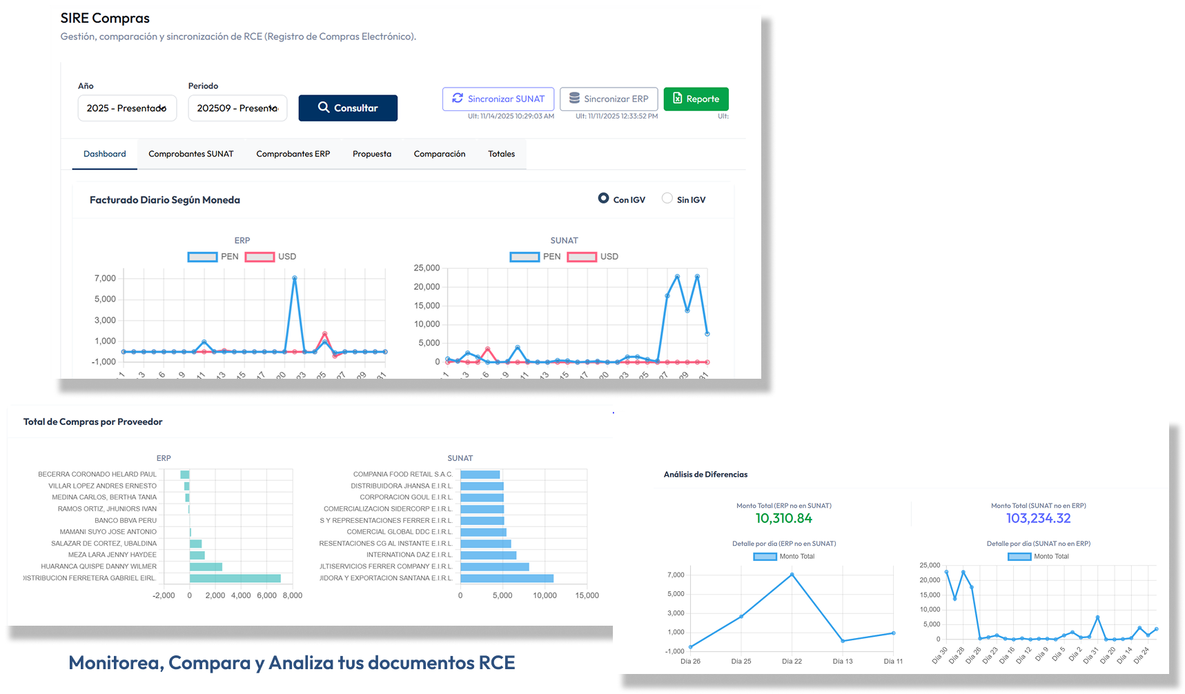Click the sync arrows icon in Sincronizar SUNAT
The height and width of the screenshot is (694, 1185).
(x=457, y=99)
